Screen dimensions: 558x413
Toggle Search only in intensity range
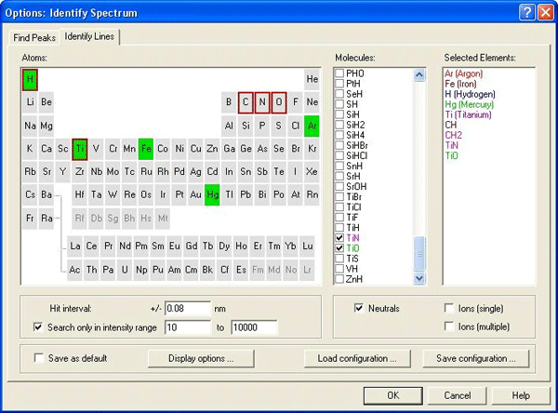pos(38,327)
